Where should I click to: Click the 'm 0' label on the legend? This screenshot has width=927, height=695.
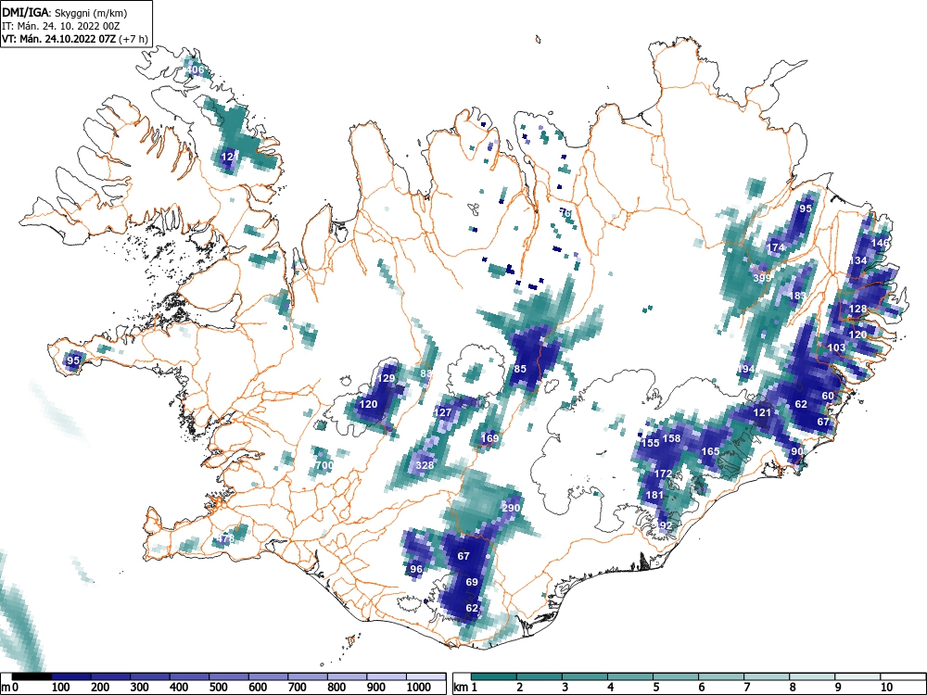(9, 688)
